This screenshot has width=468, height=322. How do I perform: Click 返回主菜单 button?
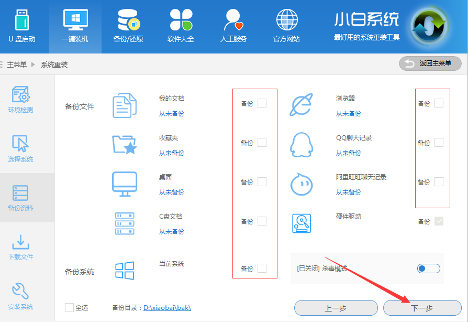(x=430, y=63)
